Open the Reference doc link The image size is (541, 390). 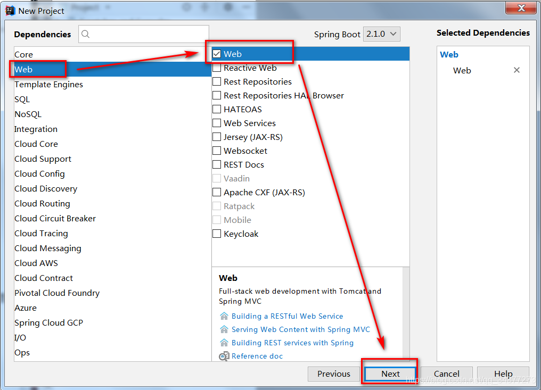[257, 356]
